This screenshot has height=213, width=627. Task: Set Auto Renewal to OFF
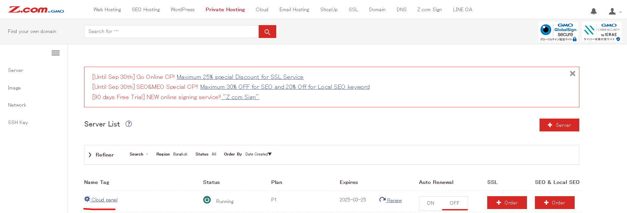tap(455, 203)
